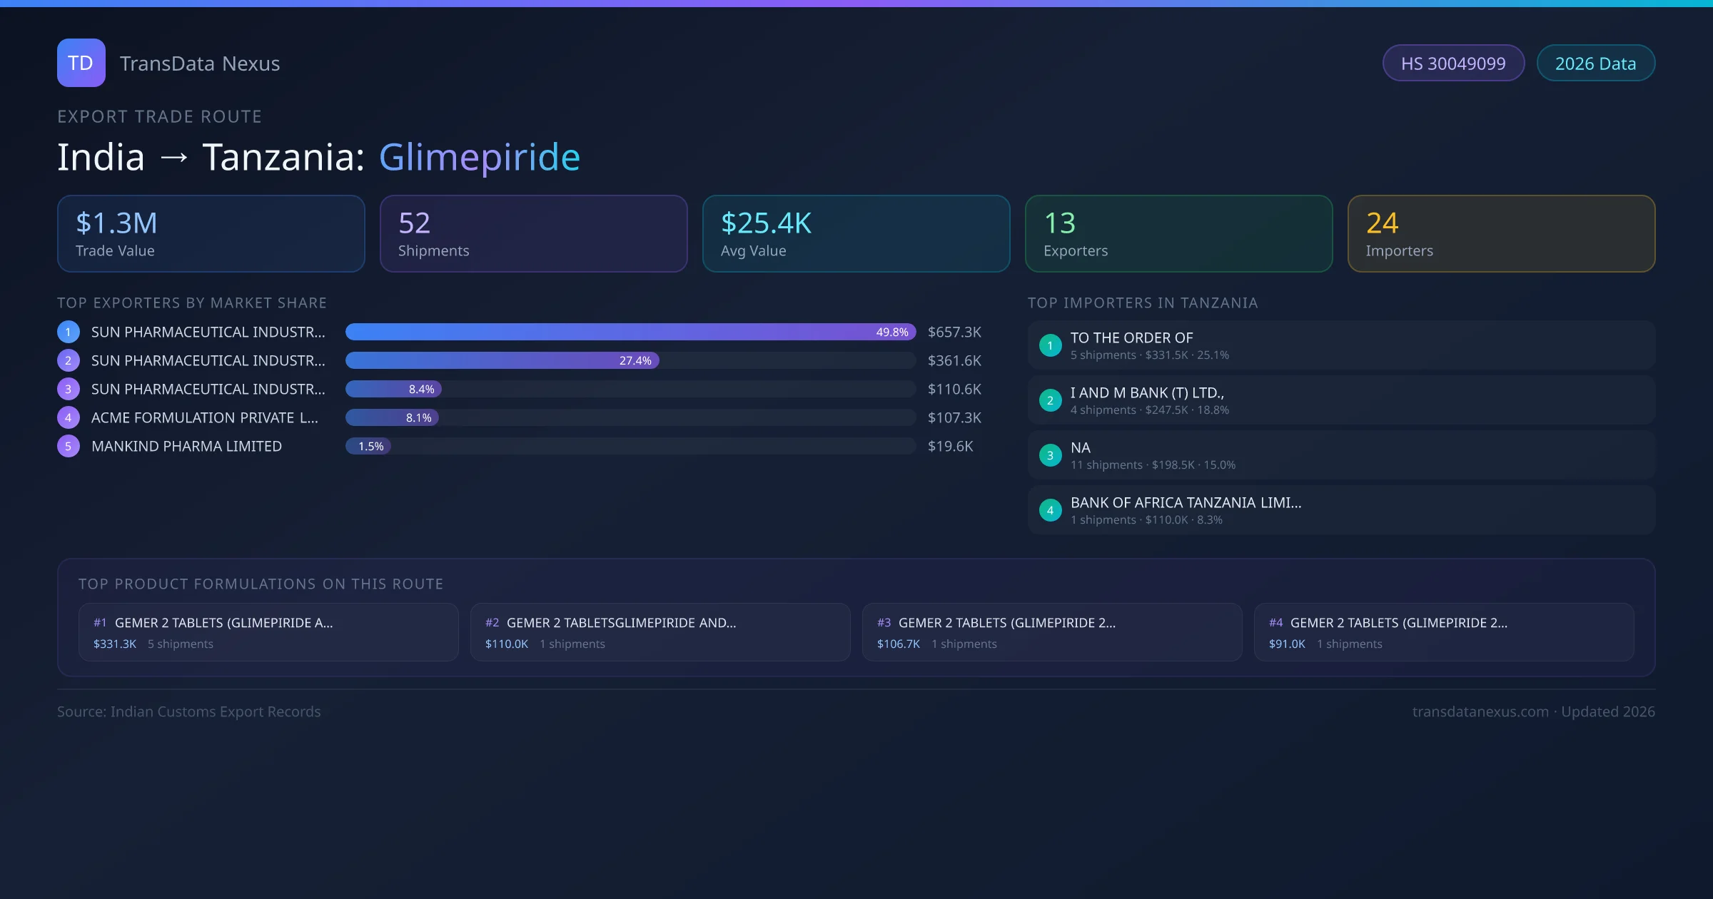Open the TOP EXPORTERS BY MARKET SHARE section
Screen dimensions: 1713x899
pyautogui.click(x=192, y=303)
